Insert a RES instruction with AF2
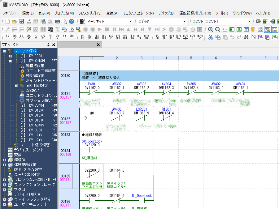The height and width of the screenshot is (209, 279). pos(89,37)
